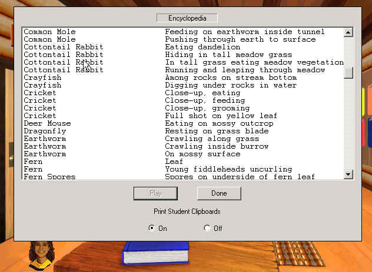Screen dimensions: 372x272
Task: Select Crayfish digging under rocks row
Action: tap(183, 85)
